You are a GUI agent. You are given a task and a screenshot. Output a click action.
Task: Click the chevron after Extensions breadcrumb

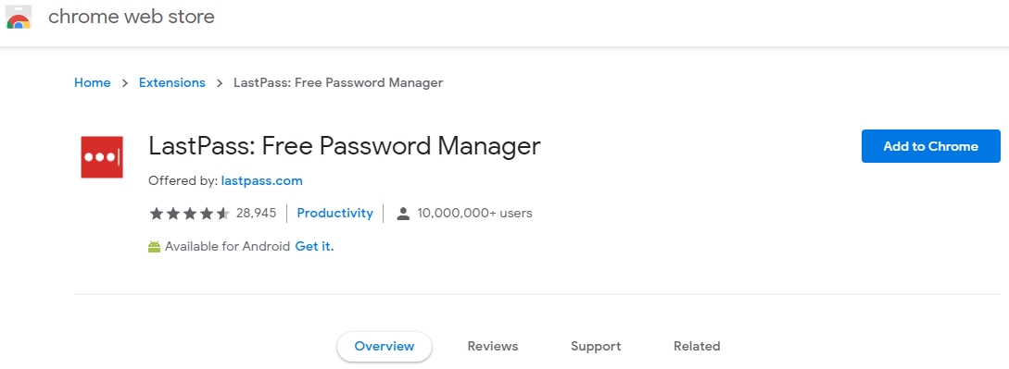220,83
